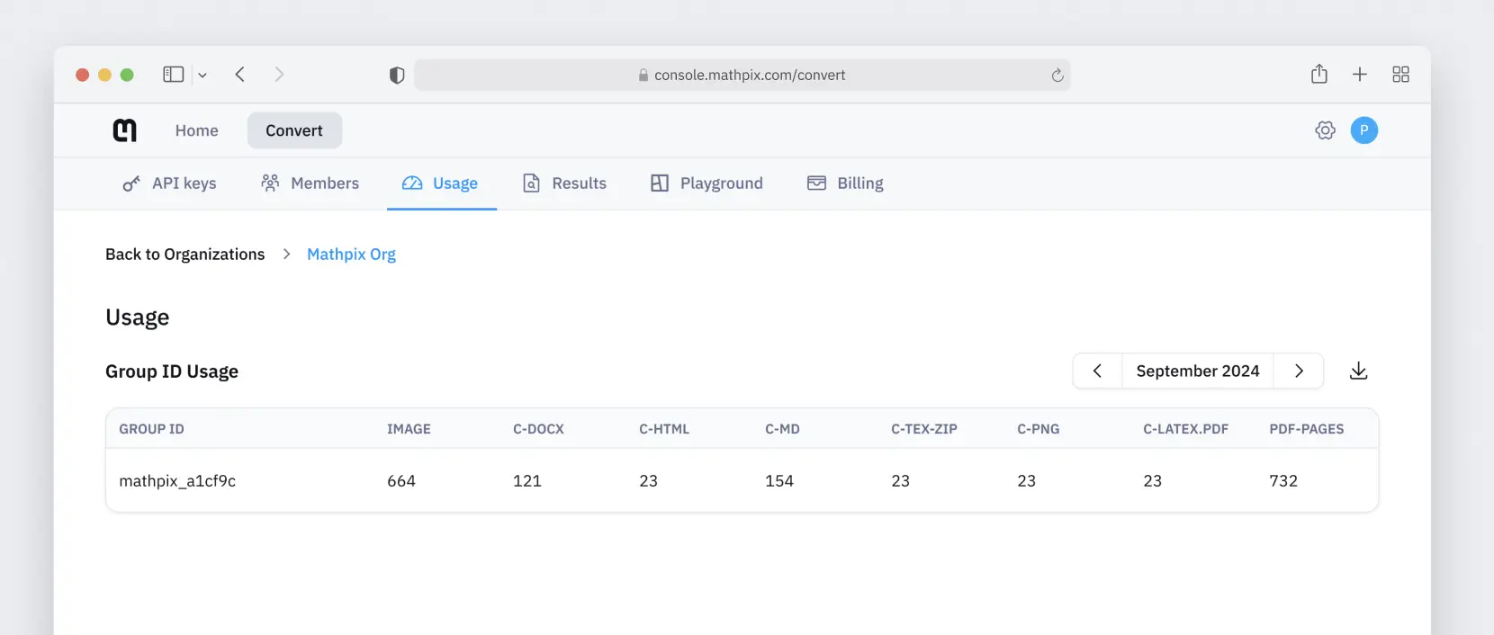Click the C-HTML column header
The height and width of the screenshot is (635, 1494).
(x=664, y=429)
